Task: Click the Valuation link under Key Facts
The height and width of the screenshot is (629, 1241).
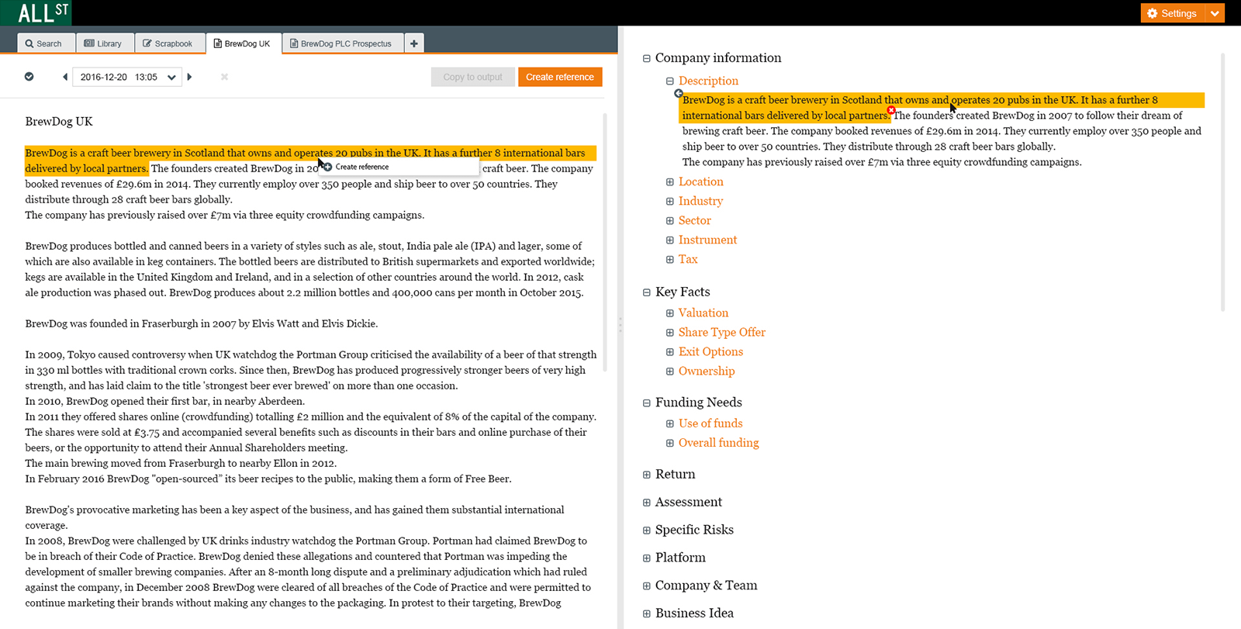Action: pos(703,313)
